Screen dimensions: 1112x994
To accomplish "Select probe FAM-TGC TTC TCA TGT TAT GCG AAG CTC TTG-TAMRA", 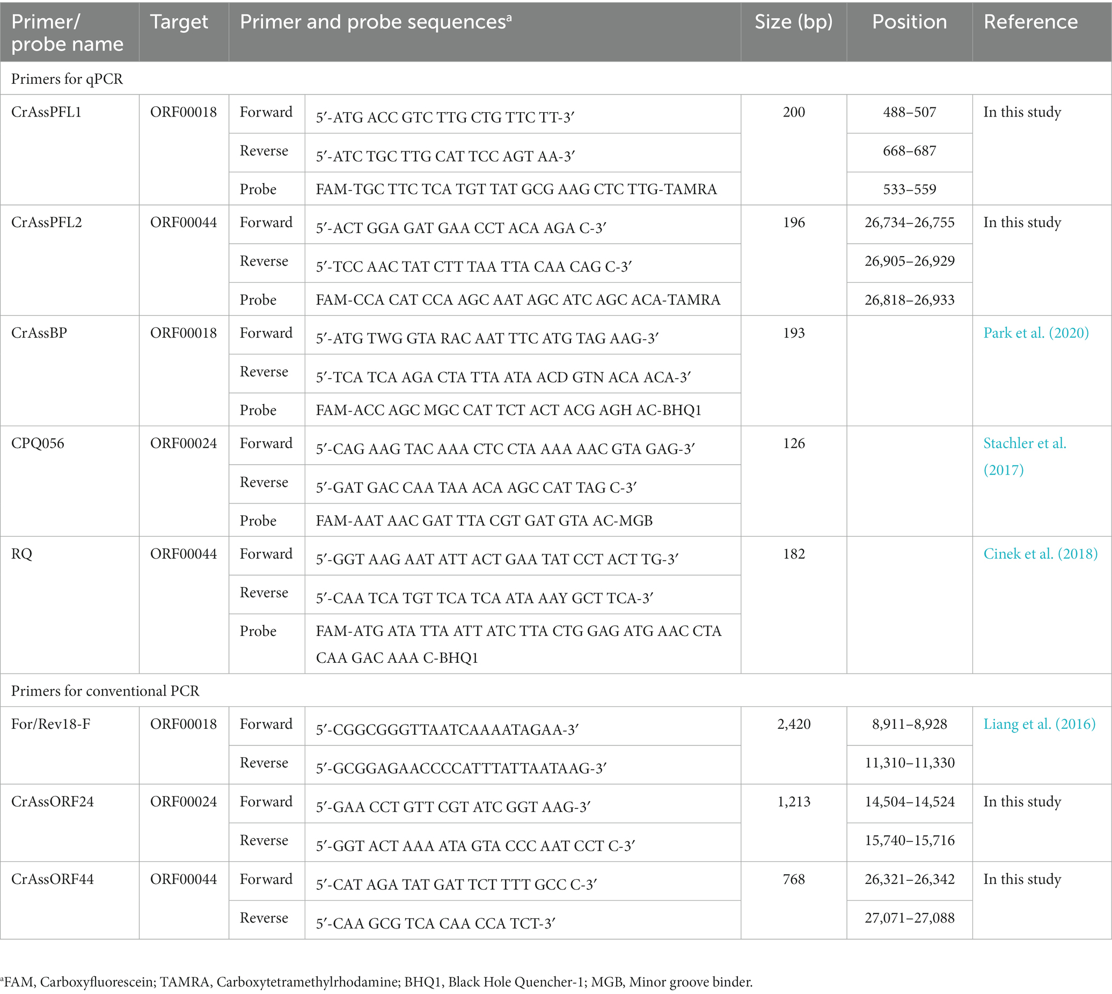I will pos(516,189).
